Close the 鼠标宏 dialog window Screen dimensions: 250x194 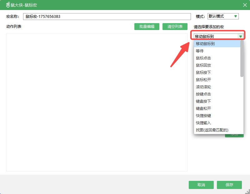[x=245, y=5]
